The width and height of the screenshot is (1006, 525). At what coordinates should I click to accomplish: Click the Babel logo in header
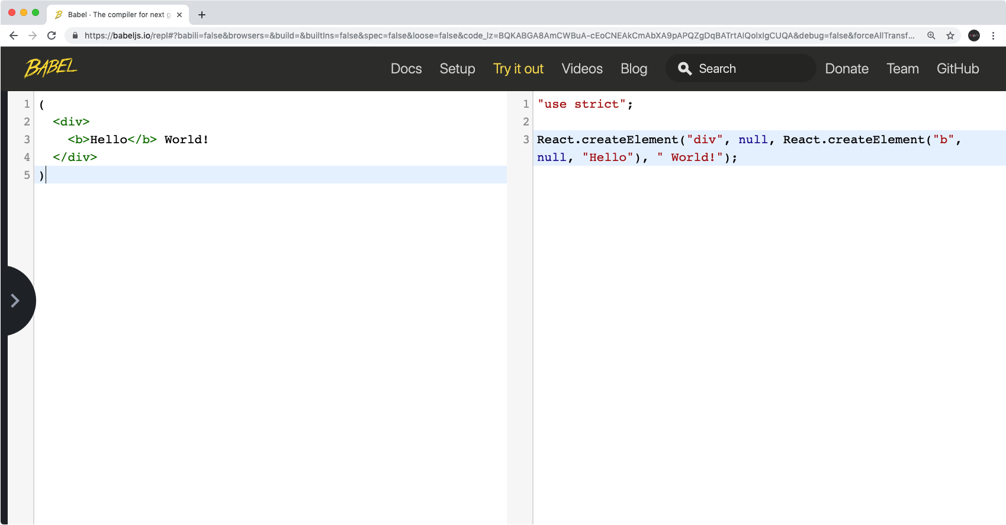pos(51,68)
